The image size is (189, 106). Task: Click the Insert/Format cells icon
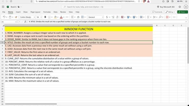coord(141,17)
